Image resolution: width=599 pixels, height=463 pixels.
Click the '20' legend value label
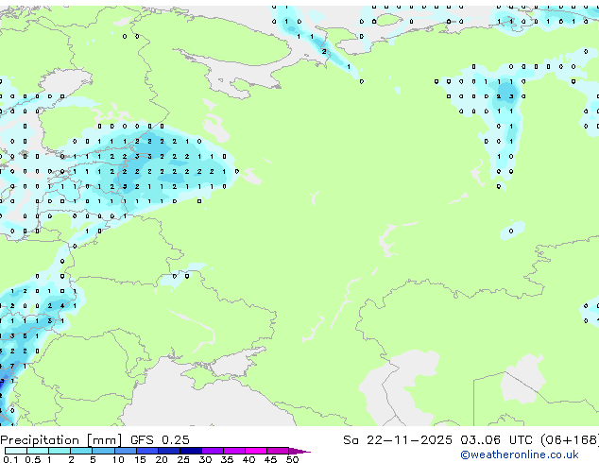[x=162, y=459]
